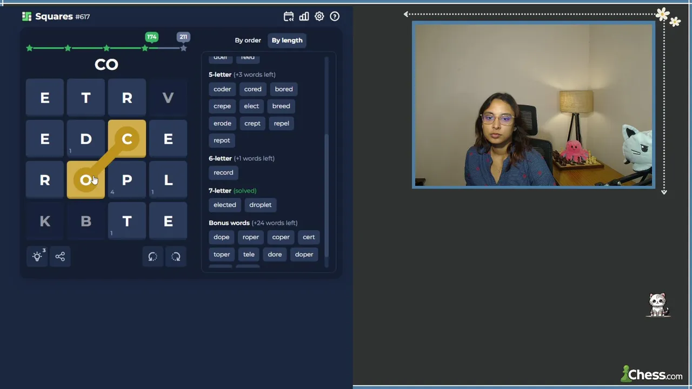Click the bonus word tele
The image size is (692, 389).
click(249, 254)
